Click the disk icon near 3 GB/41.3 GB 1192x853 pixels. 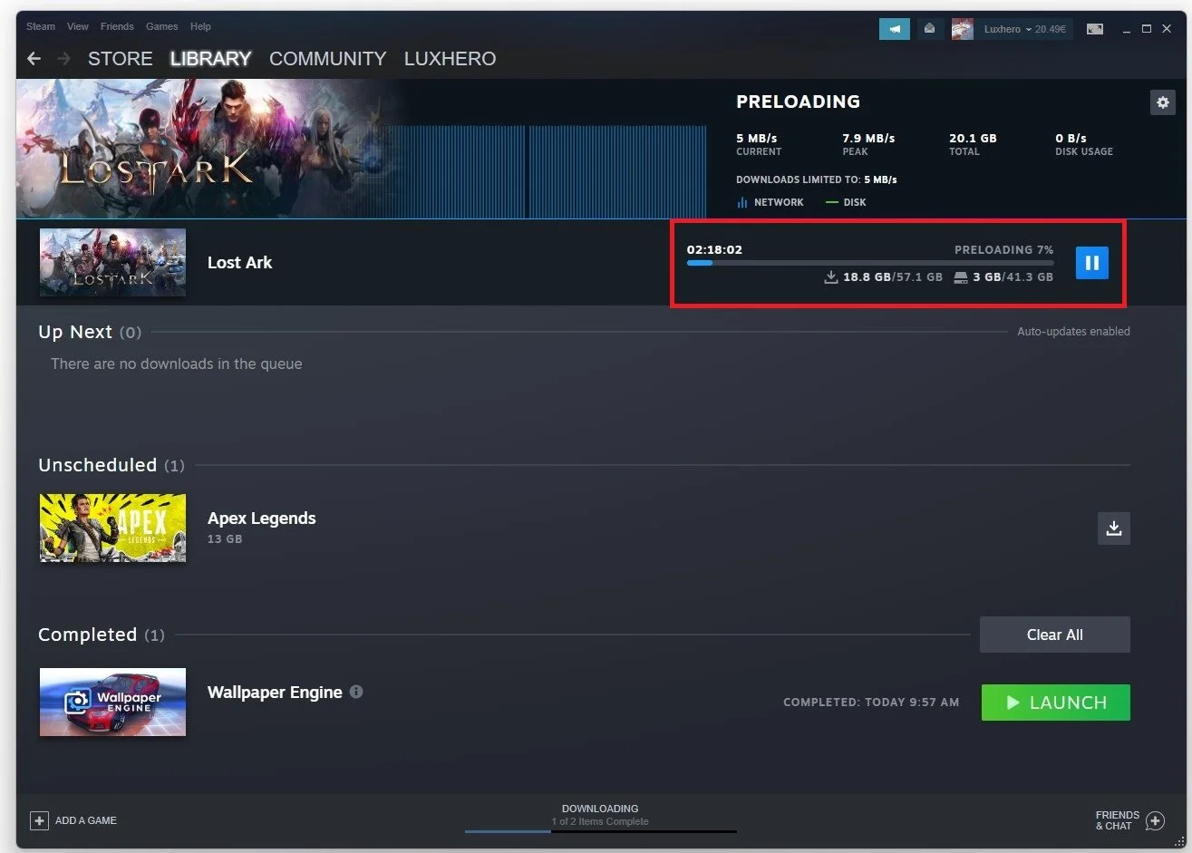point(961,277)
